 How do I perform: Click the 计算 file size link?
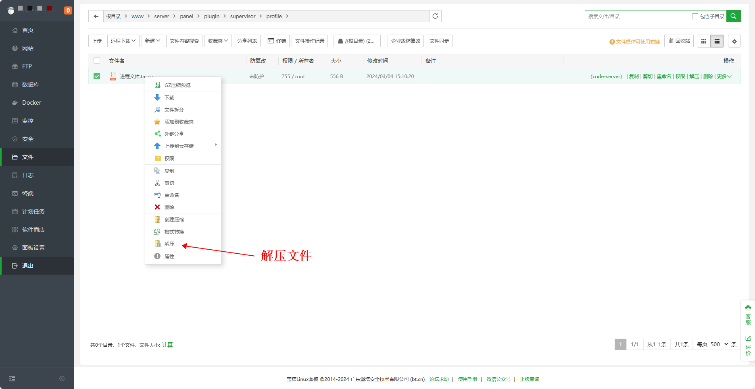click(167, 345)
